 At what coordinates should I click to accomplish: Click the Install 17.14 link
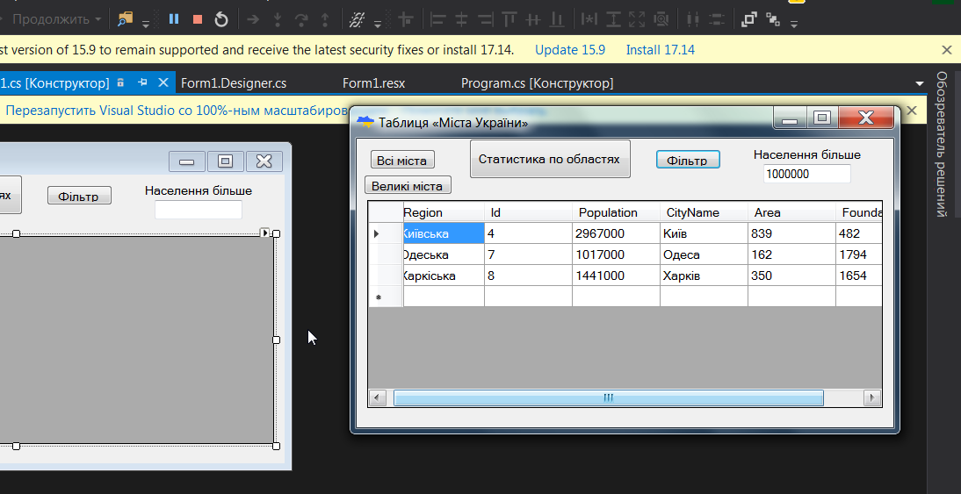click(660, 50)
